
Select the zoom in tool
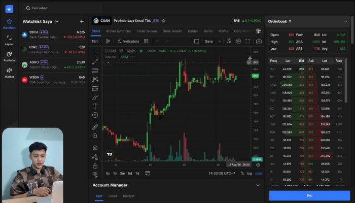tap(95, 136)
